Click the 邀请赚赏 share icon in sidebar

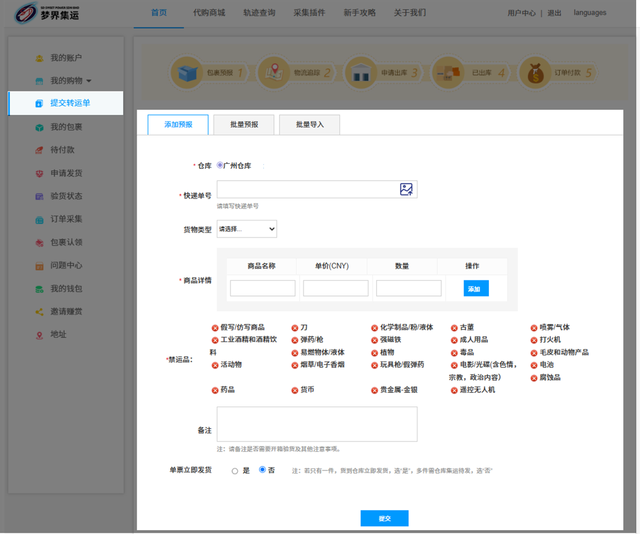point(39,312)
